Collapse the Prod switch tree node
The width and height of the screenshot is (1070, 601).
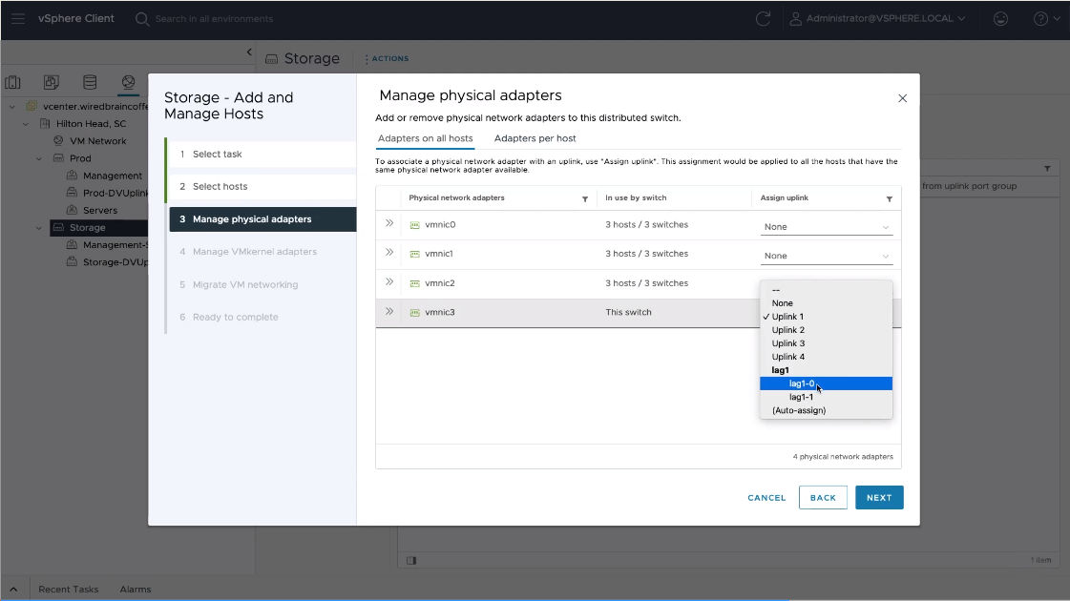(x=39, y=158)
